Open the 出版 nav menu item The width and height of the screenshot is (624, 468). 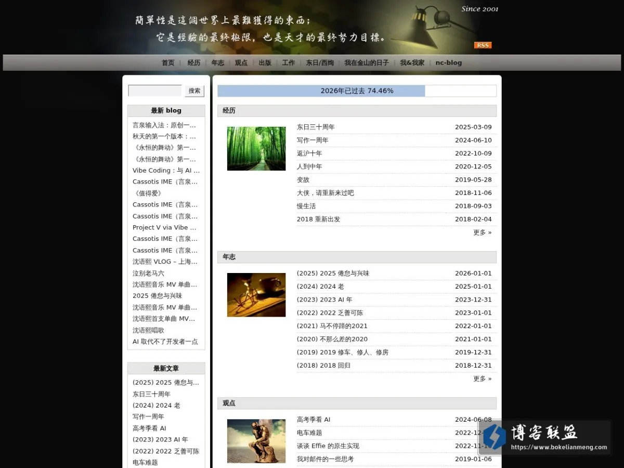[x=265, y=62]
